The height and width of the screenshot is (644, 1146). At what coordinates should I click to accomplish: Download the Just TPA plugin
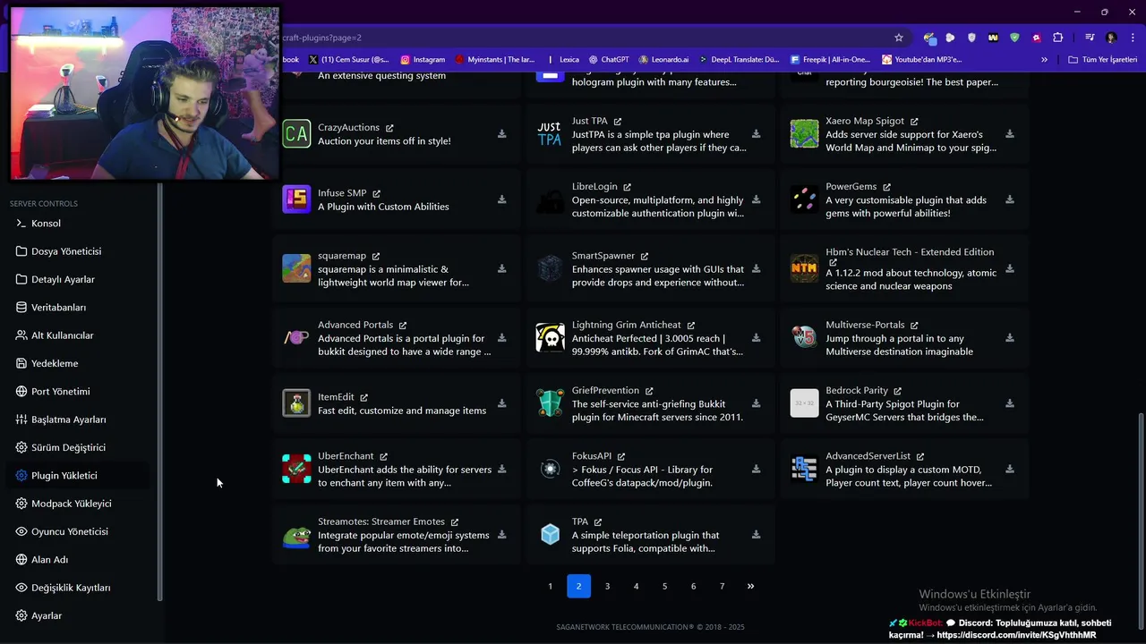(756, 134)
